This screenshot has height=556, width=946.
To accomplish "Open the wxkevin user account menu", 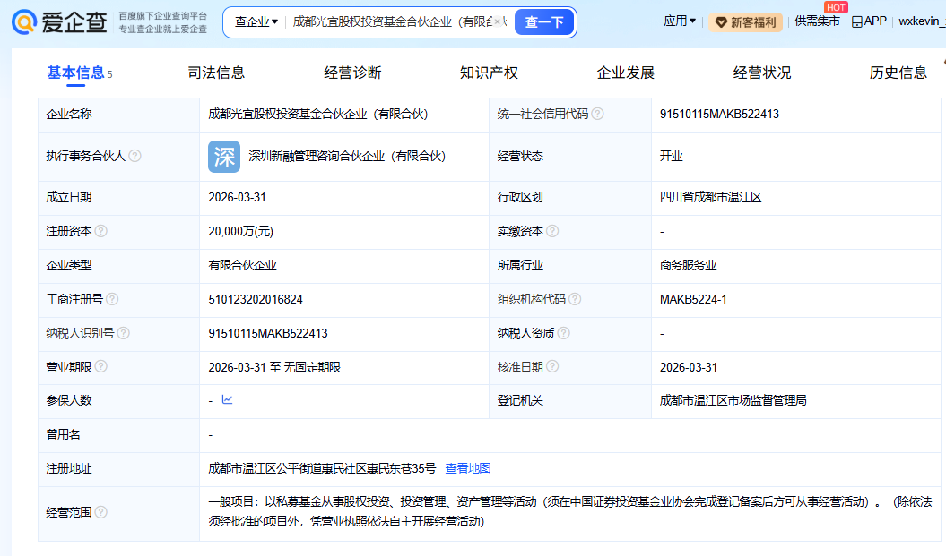I will tap(921, 21).
